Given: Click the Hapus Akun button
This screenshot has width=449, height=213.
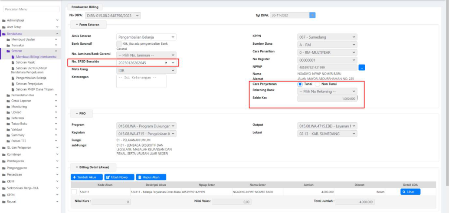Looking at the screenshot, I should tap(151, 177).
